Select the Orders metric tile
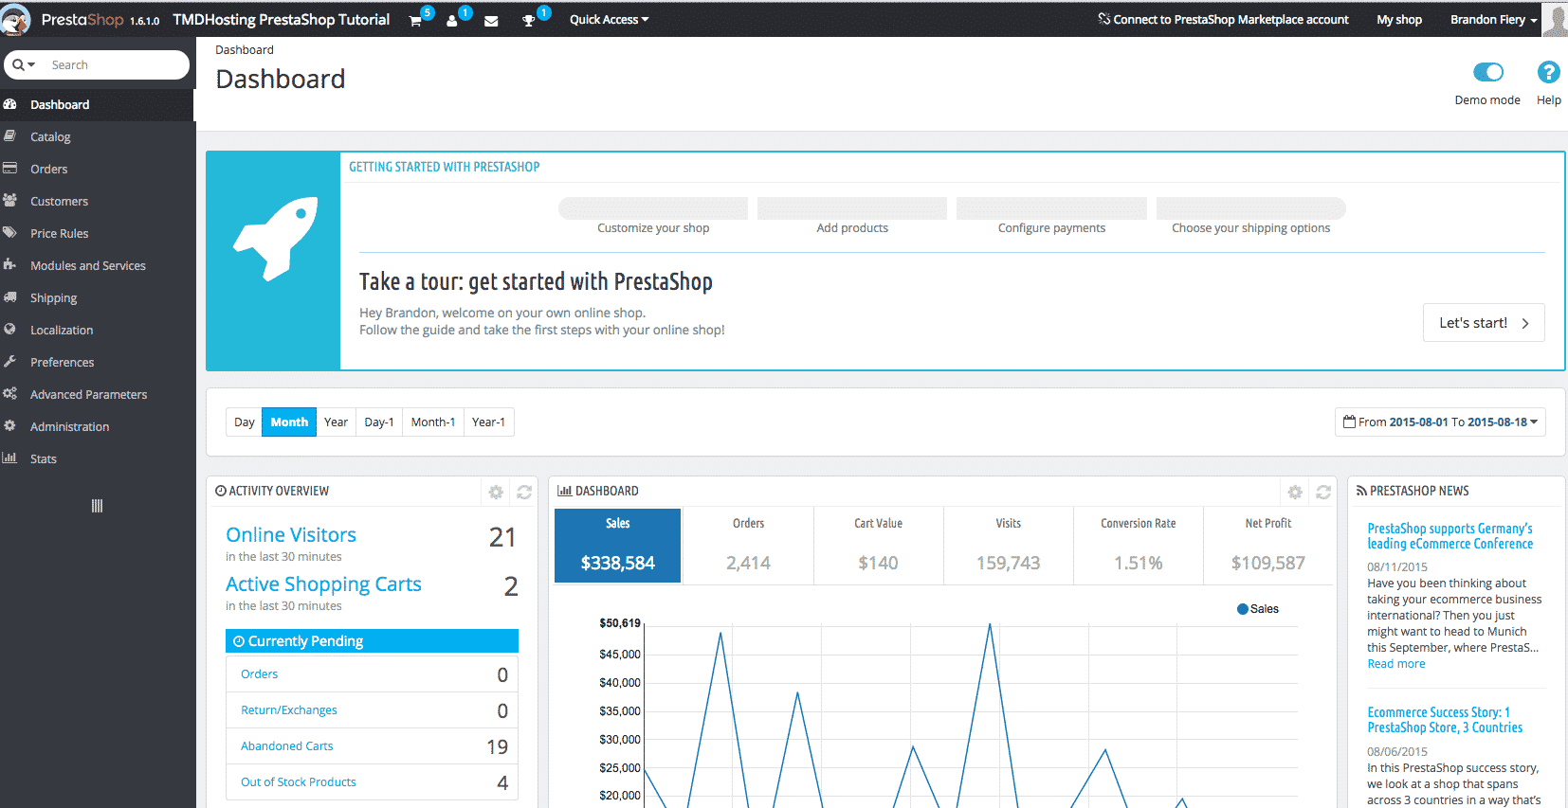The image size is (1568, 808). 748,546
